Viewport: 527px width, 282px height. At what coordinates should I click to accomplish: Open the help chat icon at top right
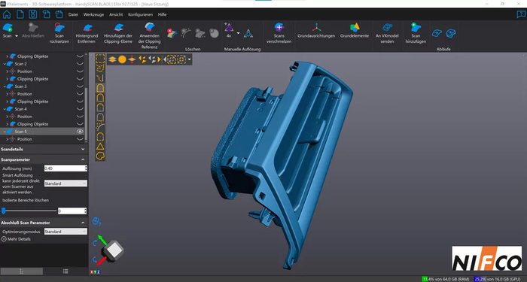(x=521, y=14)
